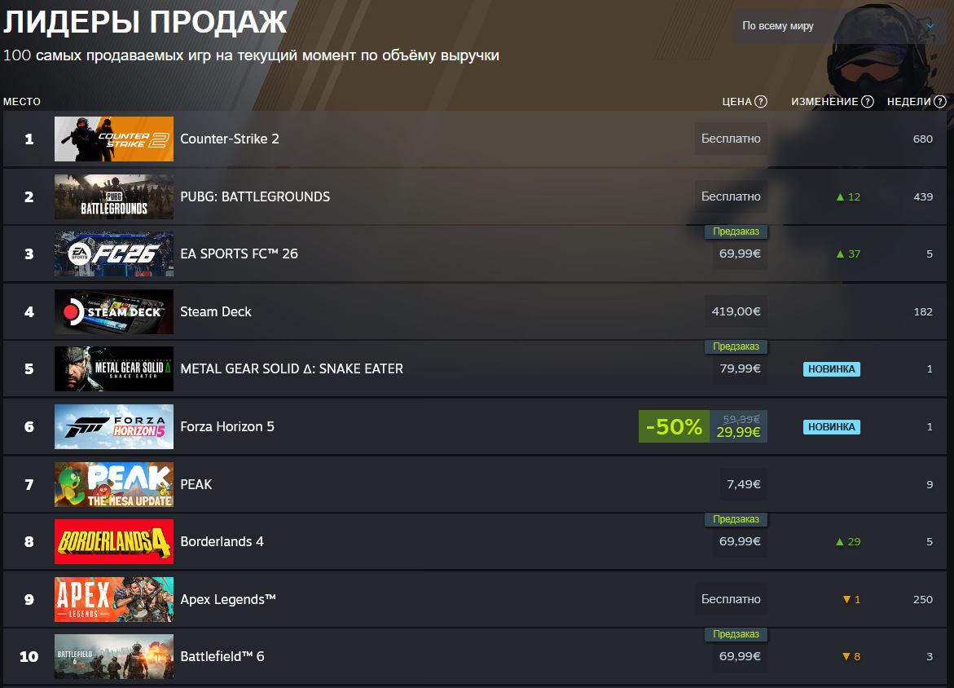Click the Предзаказ label above Borderlands 4 price

coord(736,519)
